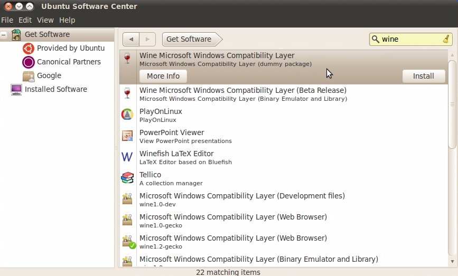Click the More Info button

coord(163,76)
